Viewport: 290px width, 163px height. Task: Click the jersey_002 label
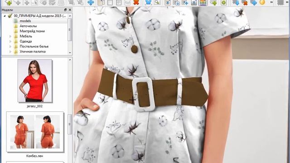point(34,106)
